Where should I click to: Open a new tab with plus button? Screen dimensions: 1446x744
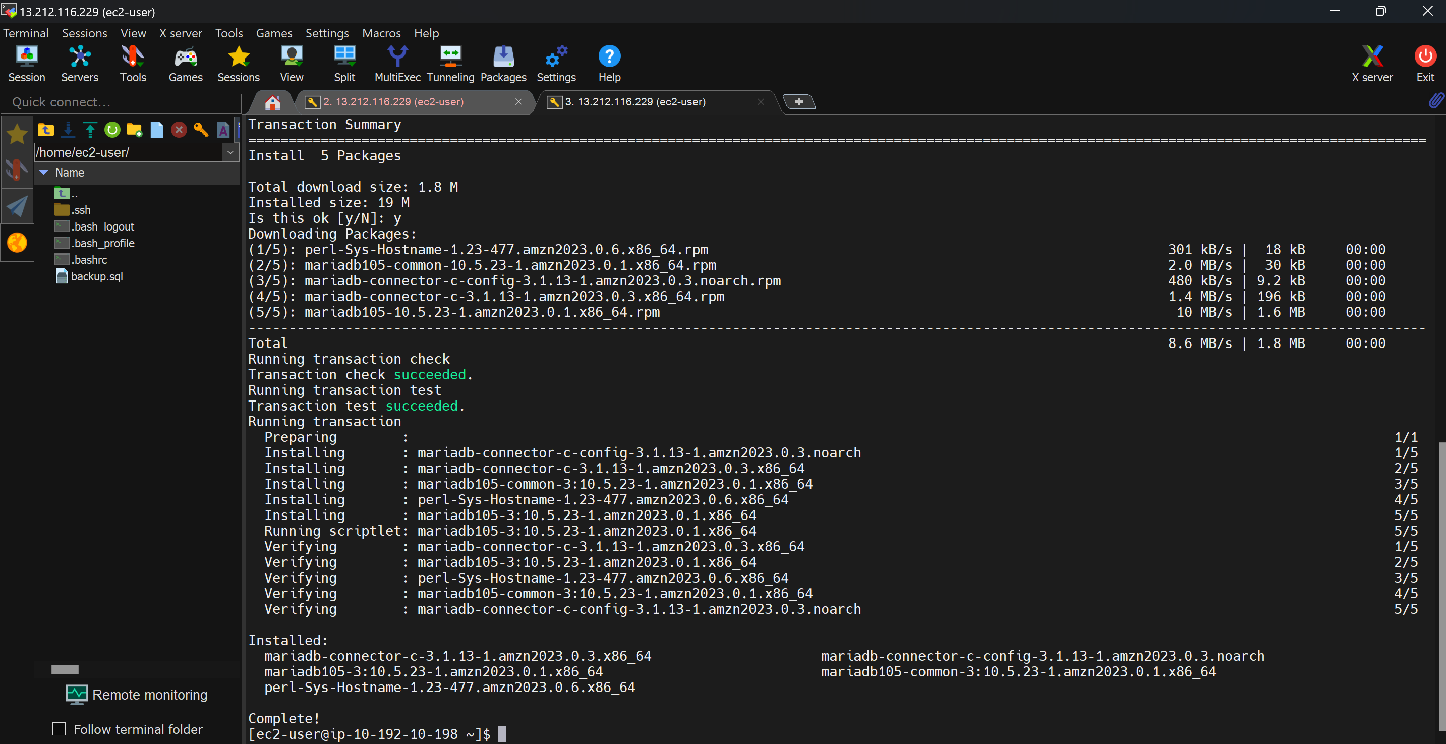[799, 101]
